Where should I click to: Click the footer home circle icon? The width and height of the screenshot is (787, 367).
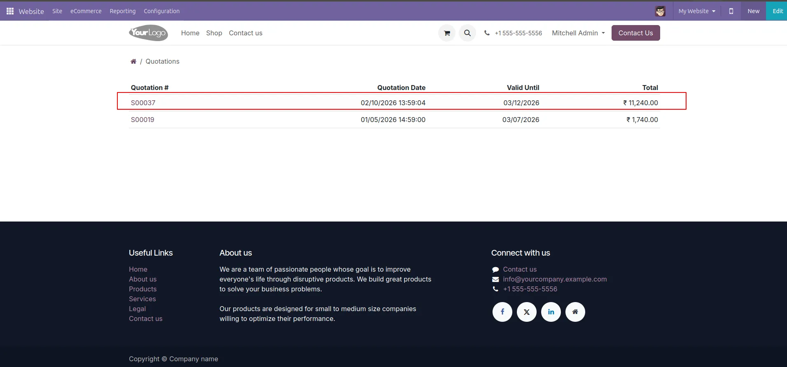click(x=575, y=312)
